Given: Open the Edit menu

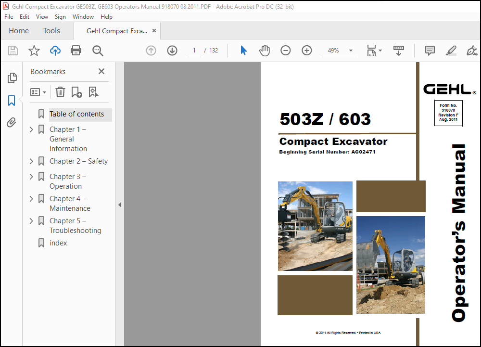Looking at the screenshot, I should click(25, 17).
